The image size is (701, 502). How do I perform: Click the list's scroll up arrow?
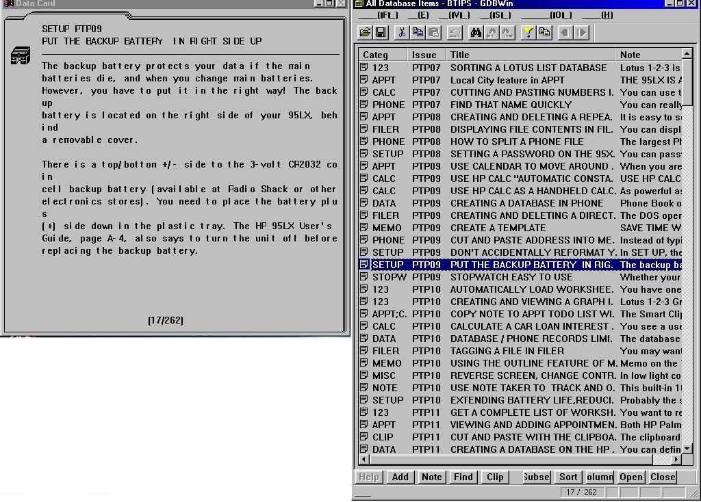(687, 54)
